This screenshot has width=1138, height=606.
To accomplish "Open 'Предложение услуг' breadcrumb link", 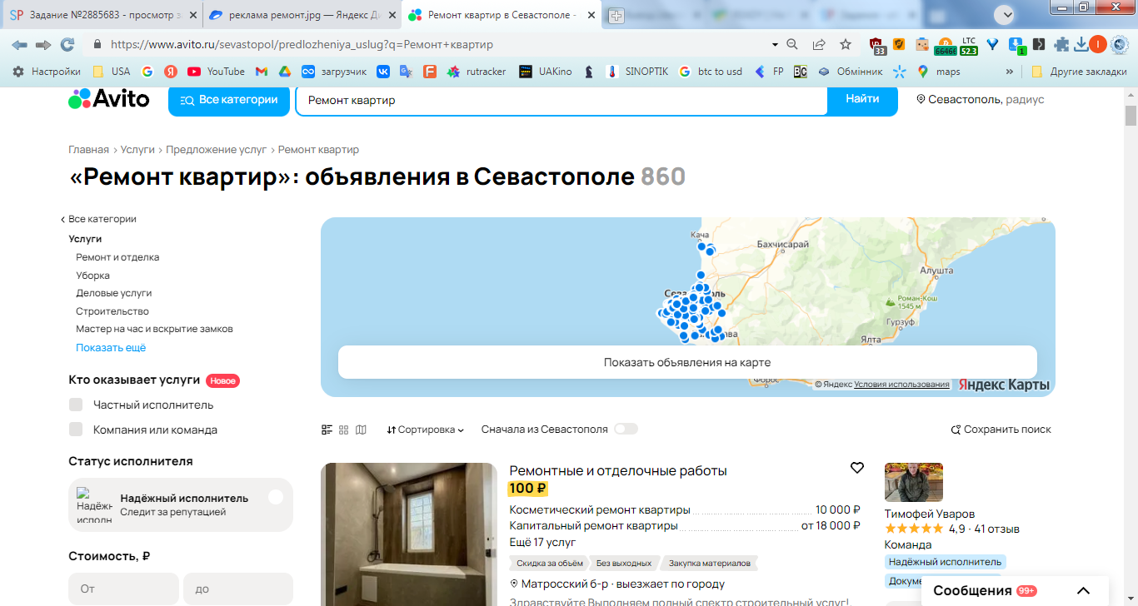I will click(x=216, y=150).
